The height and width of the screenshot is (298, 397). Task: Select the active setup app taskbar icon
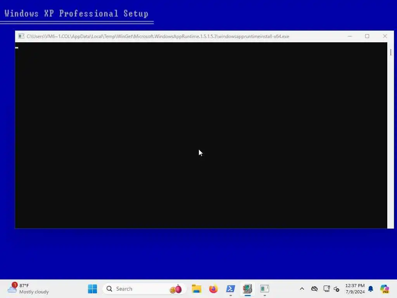(x=248, y=289)
